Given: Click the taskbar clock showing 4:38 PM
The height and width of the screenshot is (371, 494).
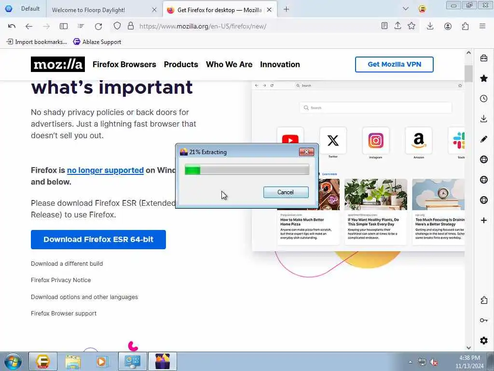Looking at the screenshot, I should point(469,362).
